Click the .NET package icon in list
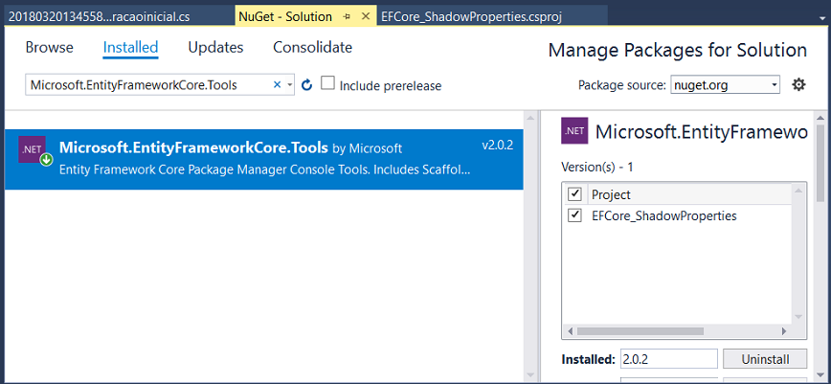This screenshot has width=831, height=384. point(32,150)
